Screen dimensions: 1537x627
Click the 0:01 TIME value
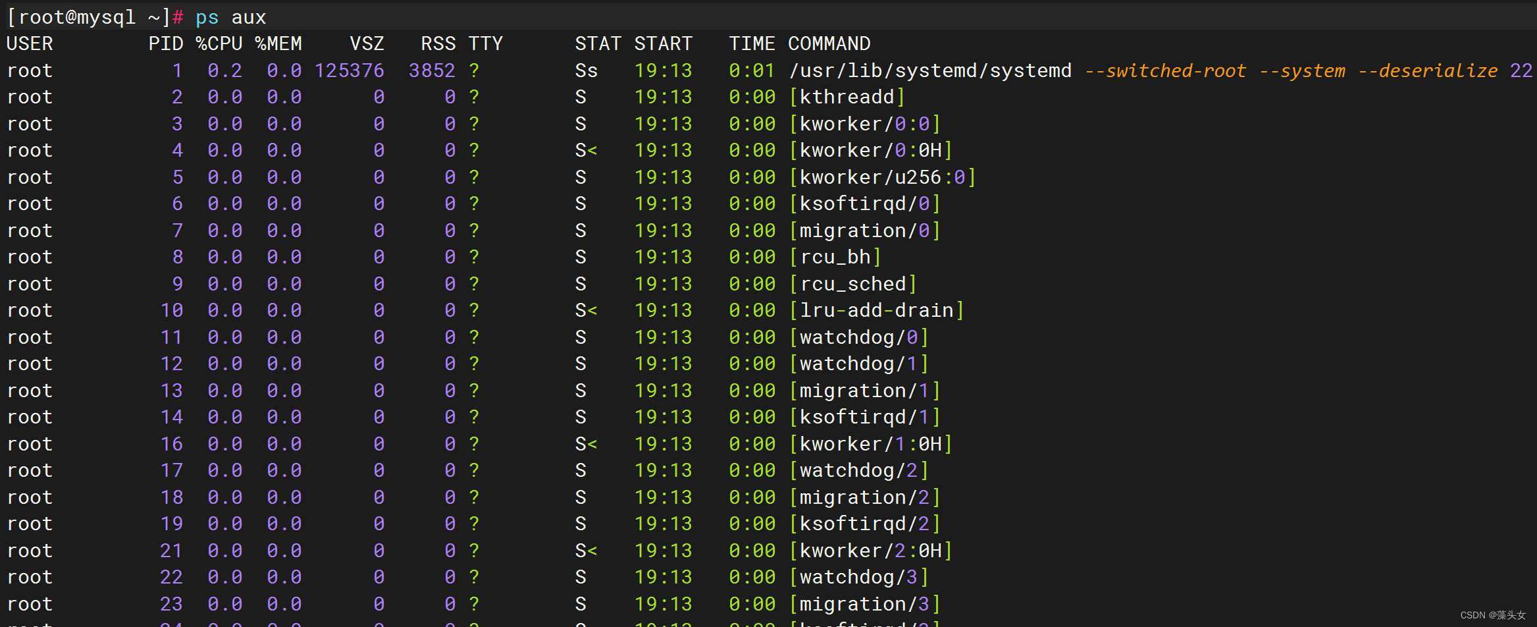pos(752,70)
